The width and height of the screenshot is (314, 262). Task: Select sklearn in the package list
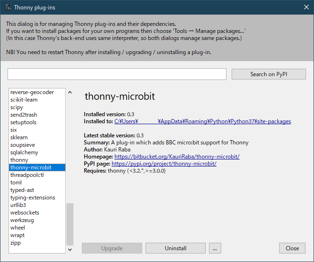point(37,137)
